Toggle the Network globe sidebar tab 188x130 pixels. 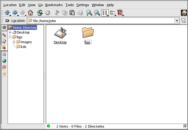(4, 61)
